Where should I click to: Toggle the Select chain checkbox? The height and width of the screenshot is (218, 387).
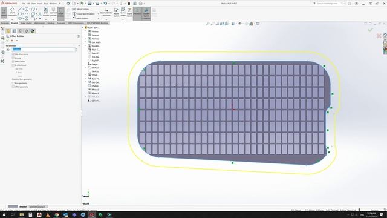click(13, 62)
